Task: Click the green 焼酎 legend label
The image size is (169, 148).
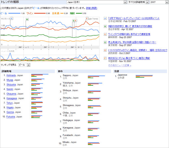Action: click(x=72, y=13)
